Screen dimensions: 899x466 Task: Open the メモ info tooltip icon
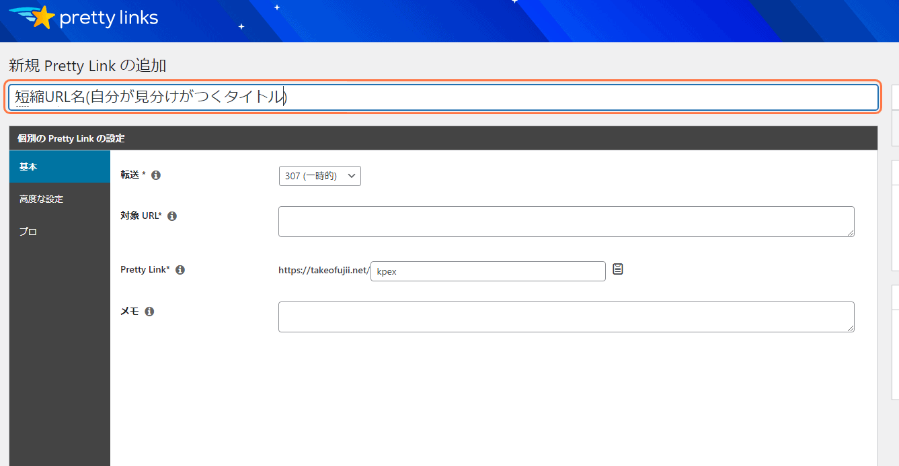pyautogui.click(x=149, y=310)
